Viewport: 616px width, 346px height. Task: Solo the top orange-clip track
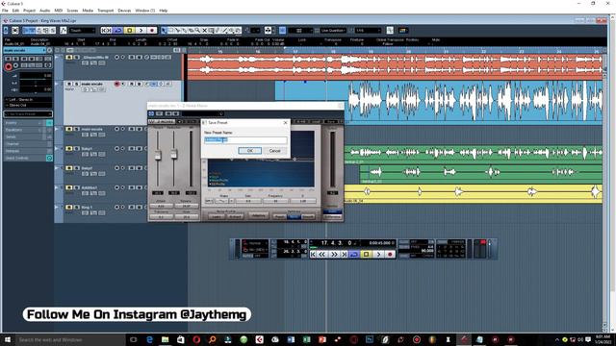tap(77, 58)
